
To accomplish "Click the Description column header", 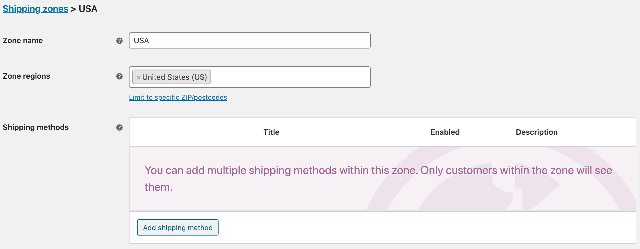I will [x=537, y=132].
